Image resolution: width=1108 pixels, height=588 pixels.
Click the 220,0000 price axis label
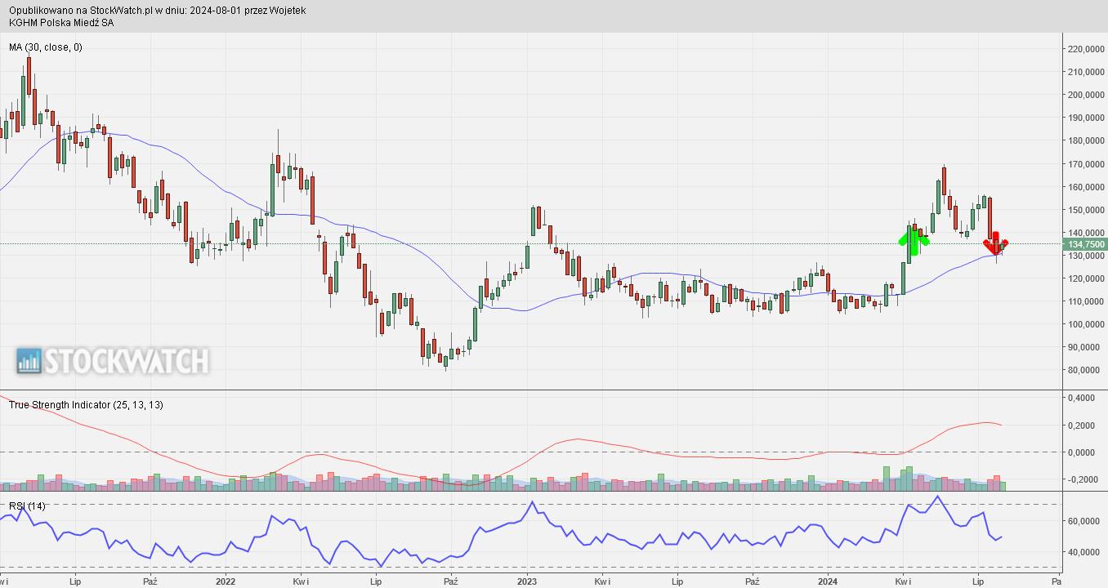coord(1087,49)
